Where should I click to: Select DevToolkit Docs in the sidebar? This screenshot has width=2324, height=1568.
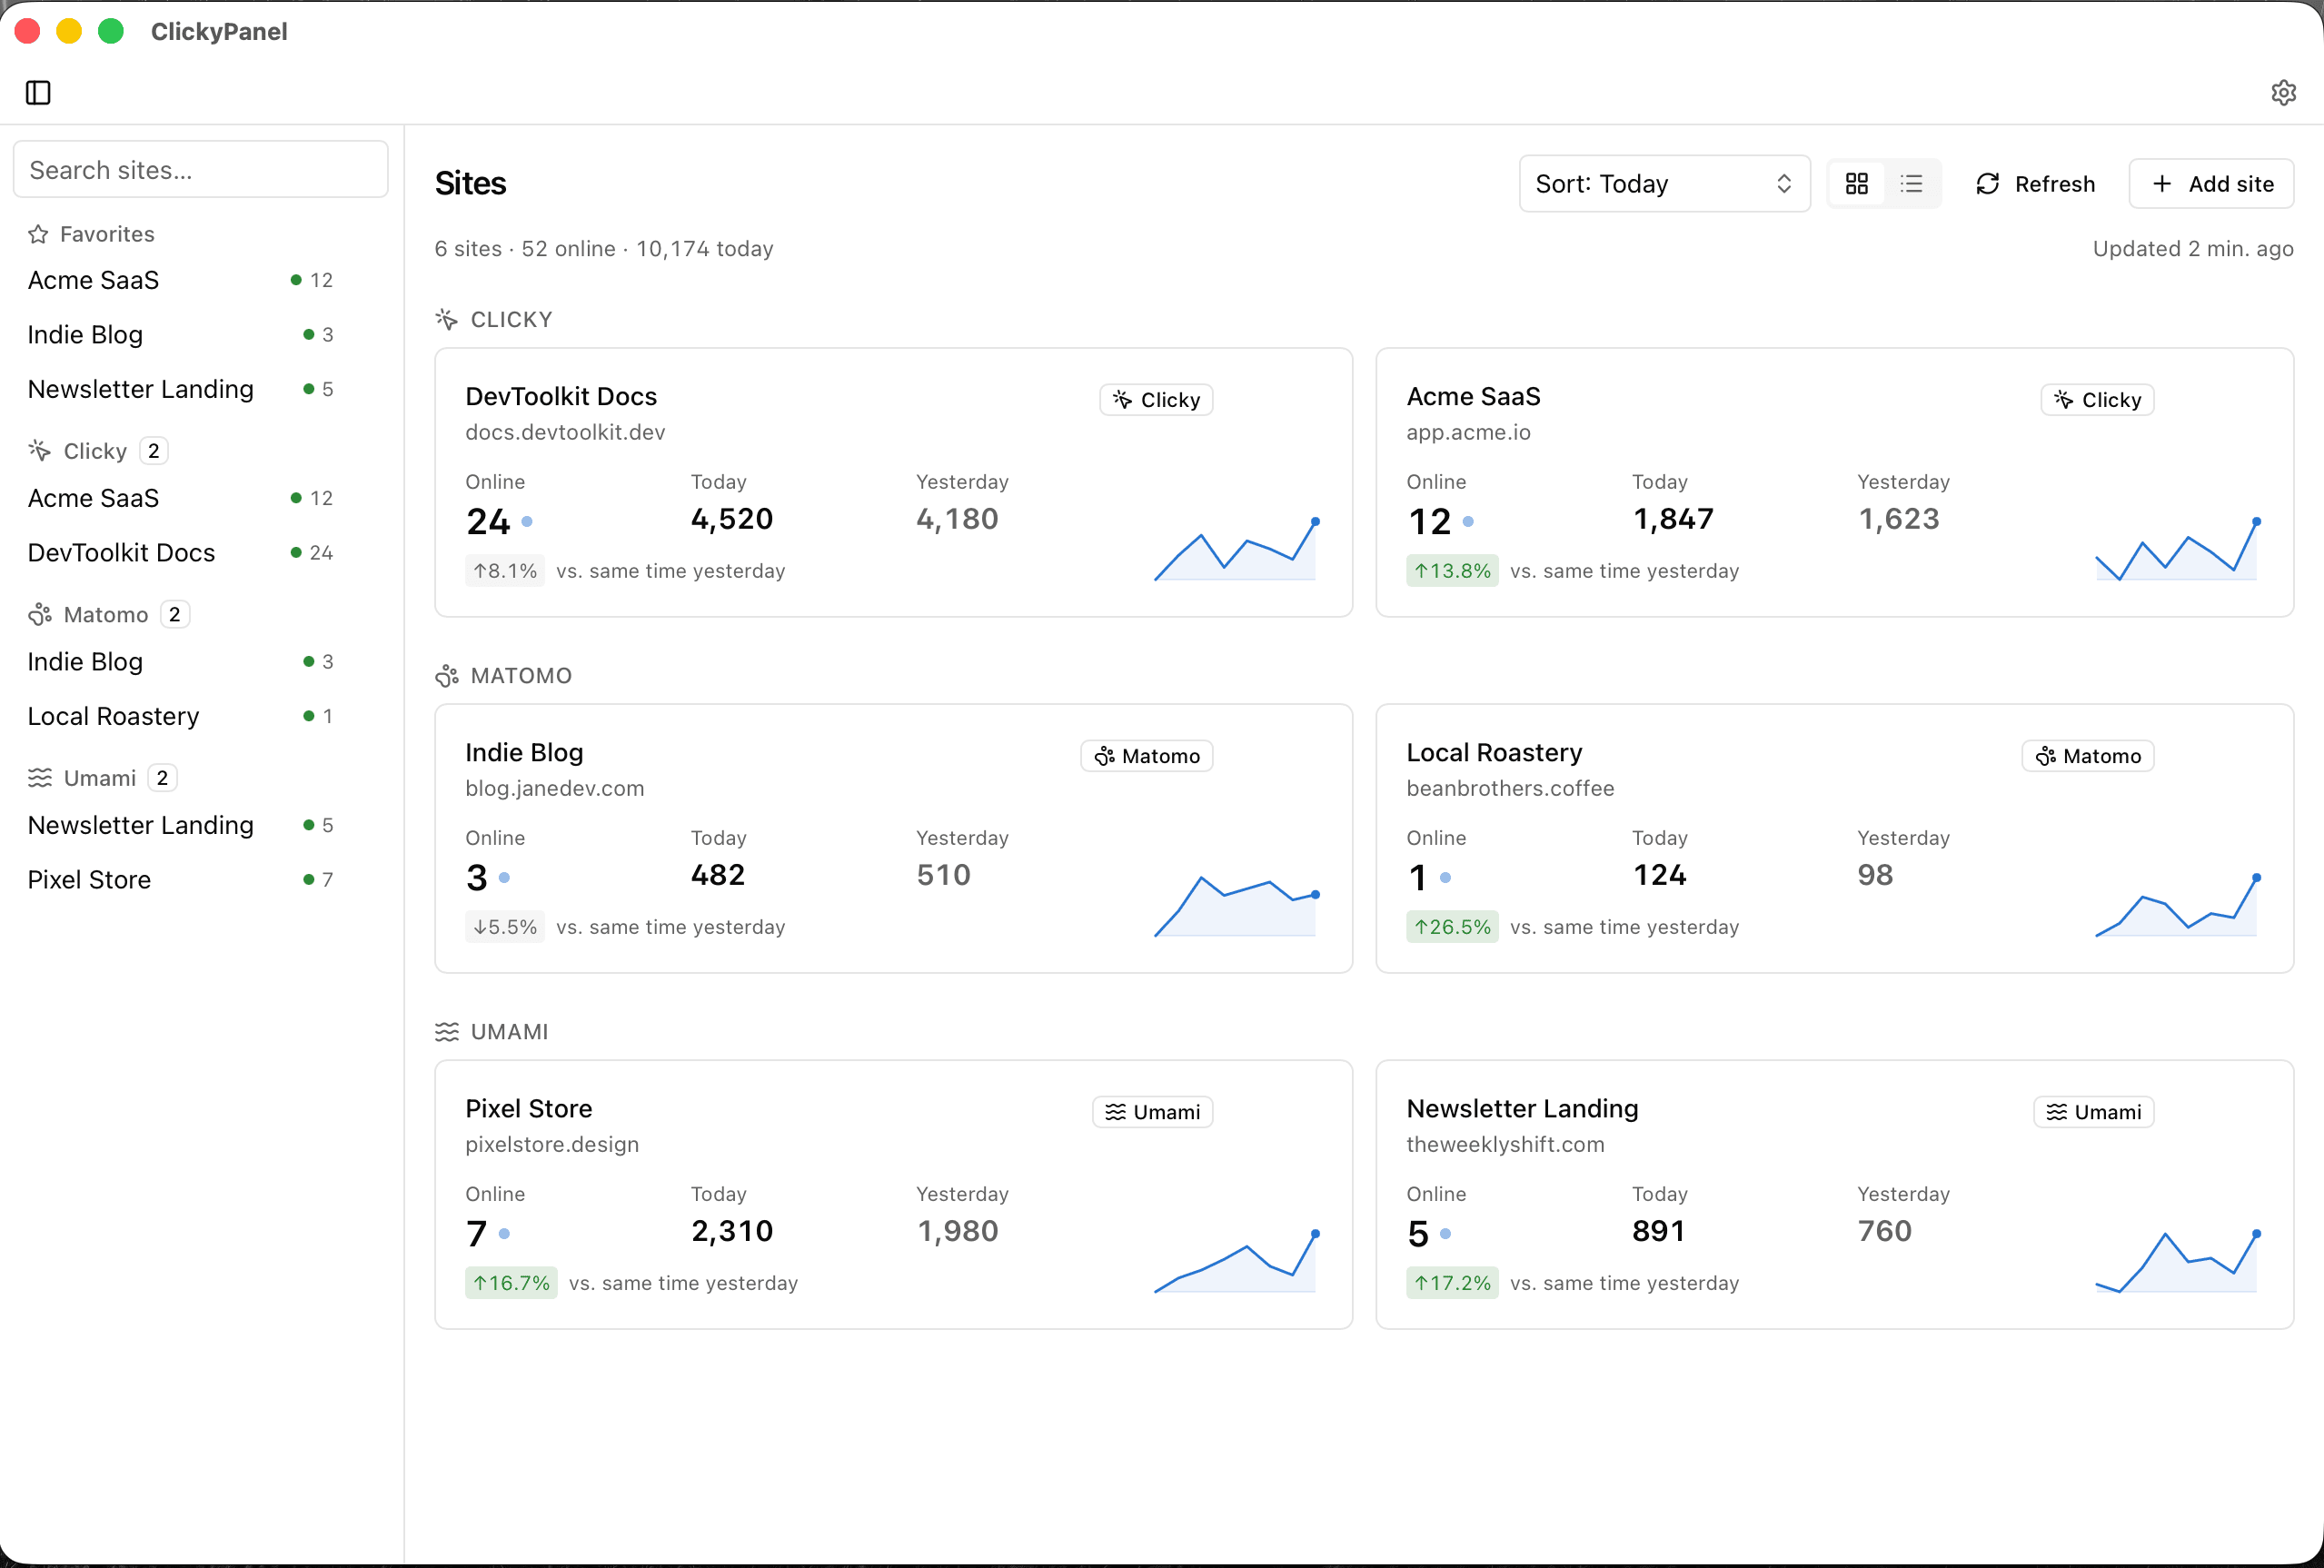(x=180, y=553)
